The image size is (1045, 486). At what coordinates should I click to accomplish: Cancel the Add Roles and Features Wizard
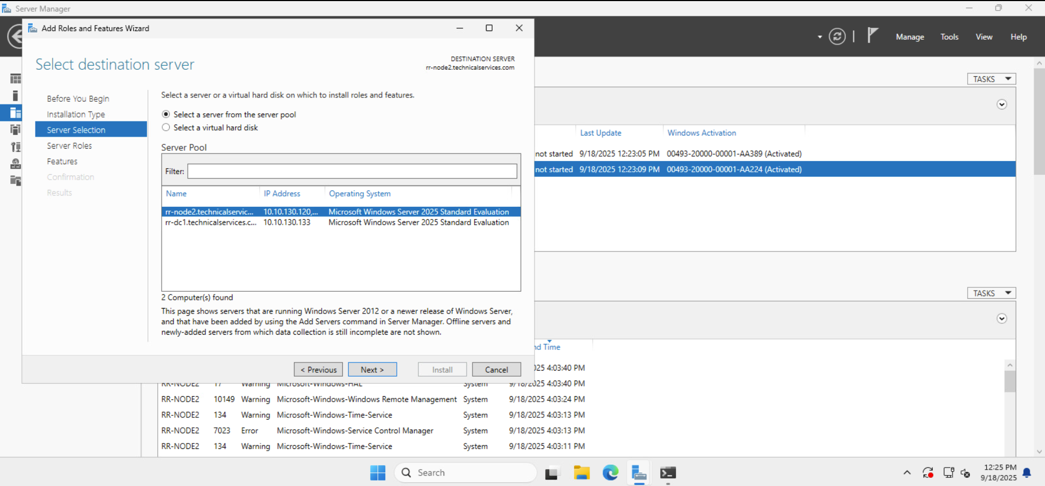[496, 370]
